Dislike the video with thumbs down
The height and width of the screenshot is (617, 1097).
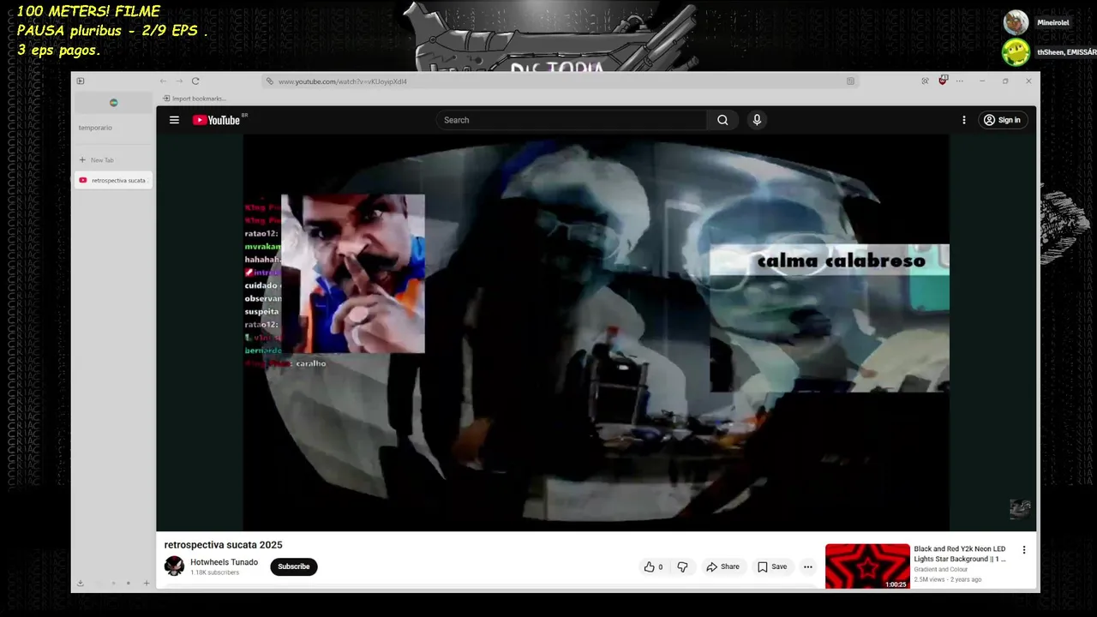(682, 566)
